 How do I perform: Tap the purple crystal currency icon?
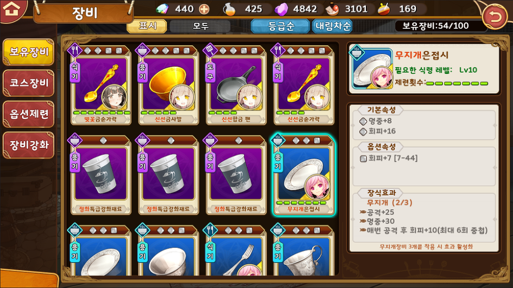[x=281, y=9]
